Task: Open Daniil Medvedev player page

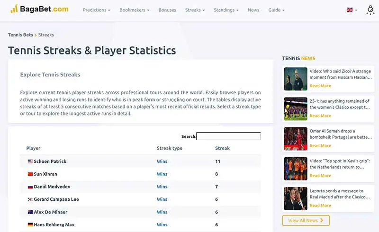Action: pyautogui.click(x=52, y=187)
